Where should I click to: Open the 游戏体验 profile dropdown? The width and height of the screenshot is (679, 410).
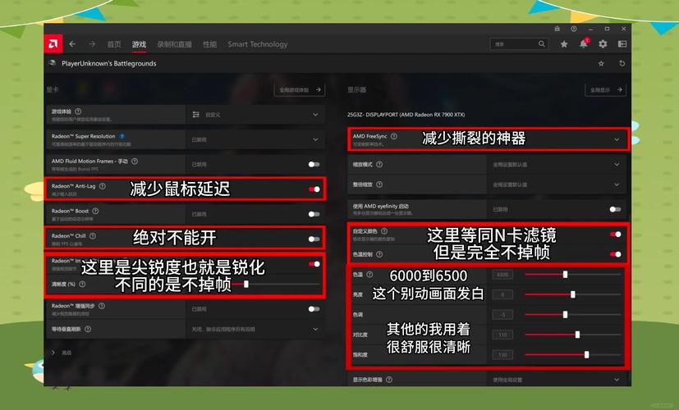pyautogui.click(x=315, y=115)
